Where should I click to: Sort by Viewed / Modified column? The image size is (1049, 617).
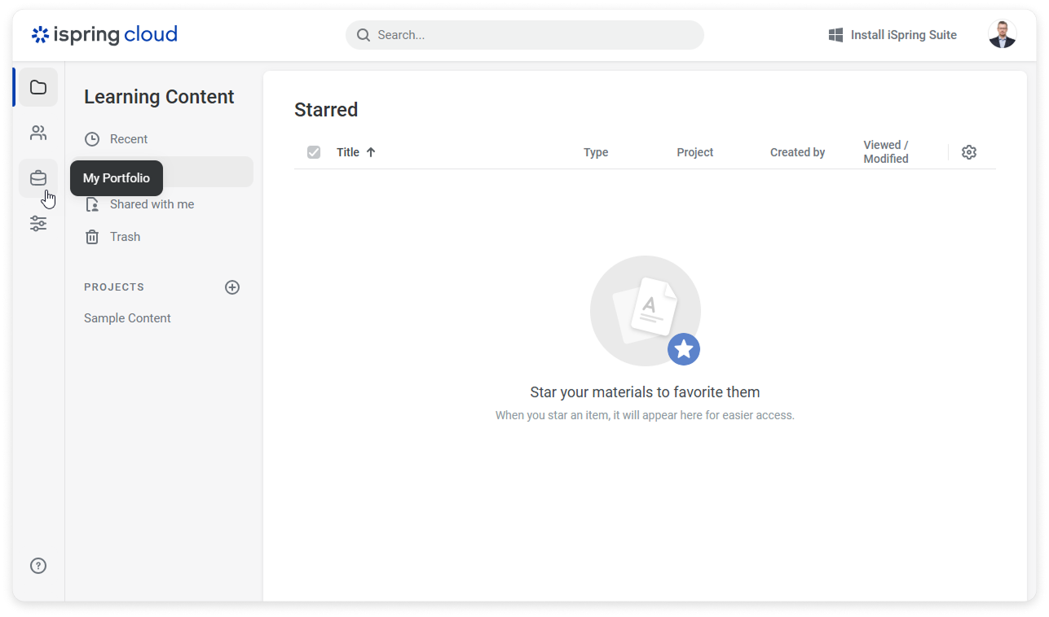(x=886, y=152)
